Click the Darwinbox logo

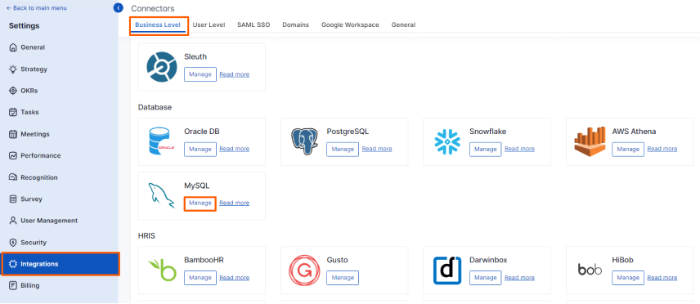[x=446, y=270]
